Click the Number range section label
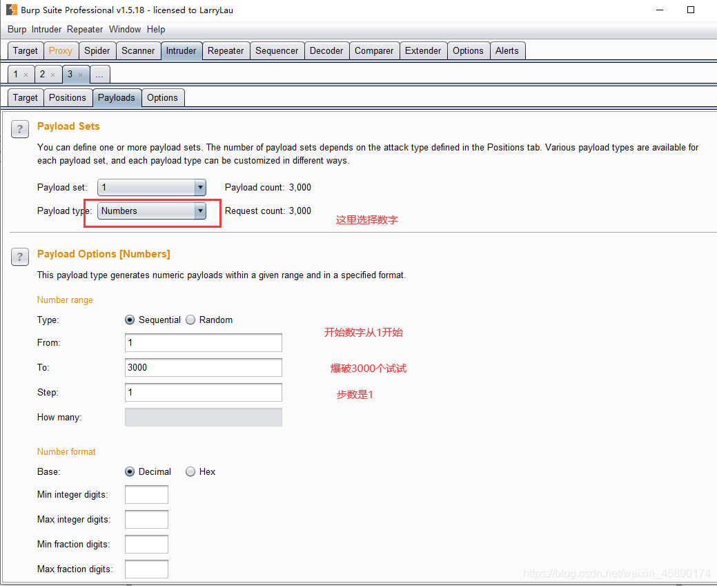The image size is (717, 586). tap(65, 300)
